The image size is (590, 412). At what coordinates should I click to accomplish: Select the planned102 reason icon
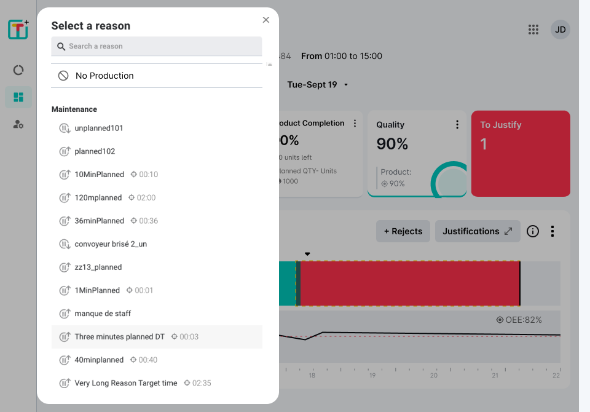pyautogui.click(x=65, y=151)
